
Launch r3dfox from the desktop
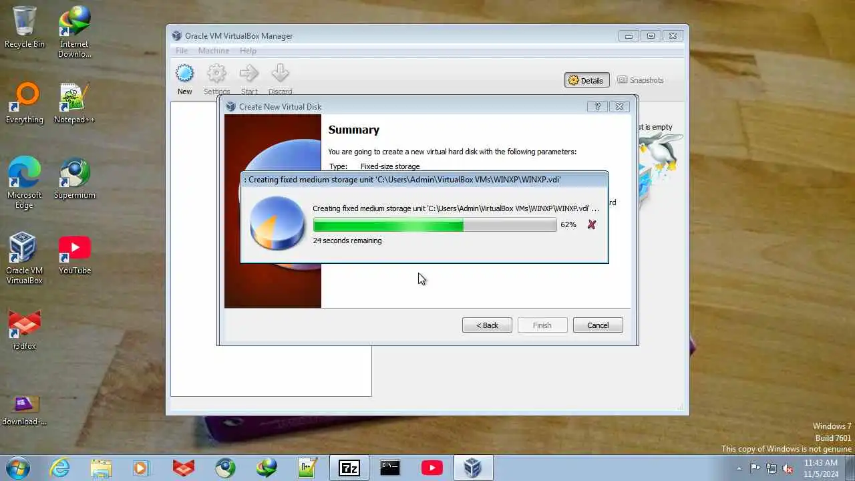(25, 330)
